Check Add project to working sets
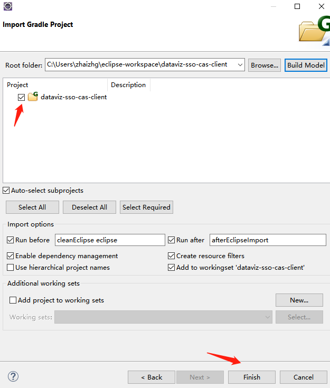This screenshot has width=330, height=388. [x=13, y=300]
